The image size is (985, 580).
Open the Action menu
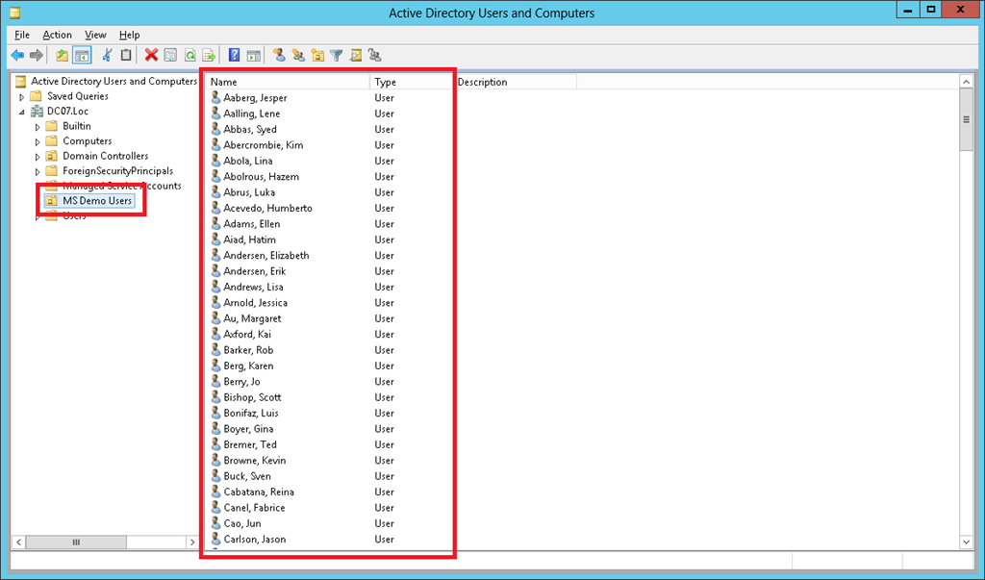click(x=57, y=35)
